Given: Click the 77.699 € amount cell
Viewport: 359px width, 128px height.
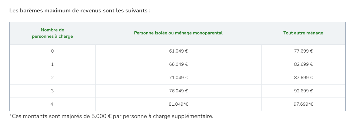Looking at the screenshot, I should click(303, 51).
